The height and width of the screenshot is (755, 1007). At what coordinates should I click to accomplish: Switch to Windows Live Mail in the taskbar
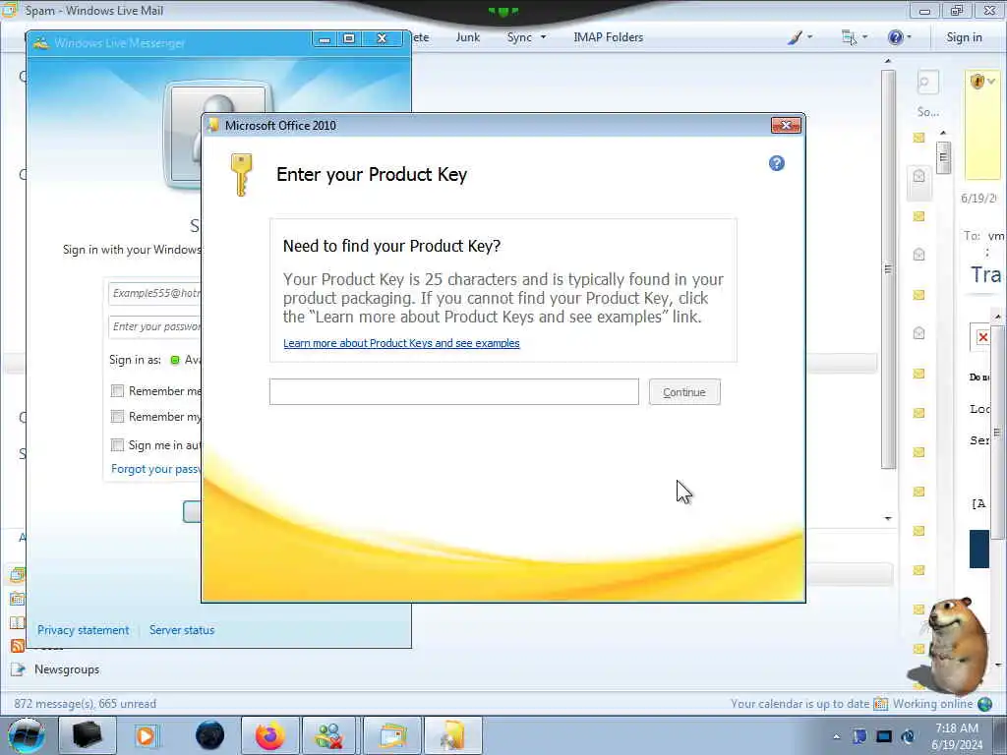[x=391, y=735]
